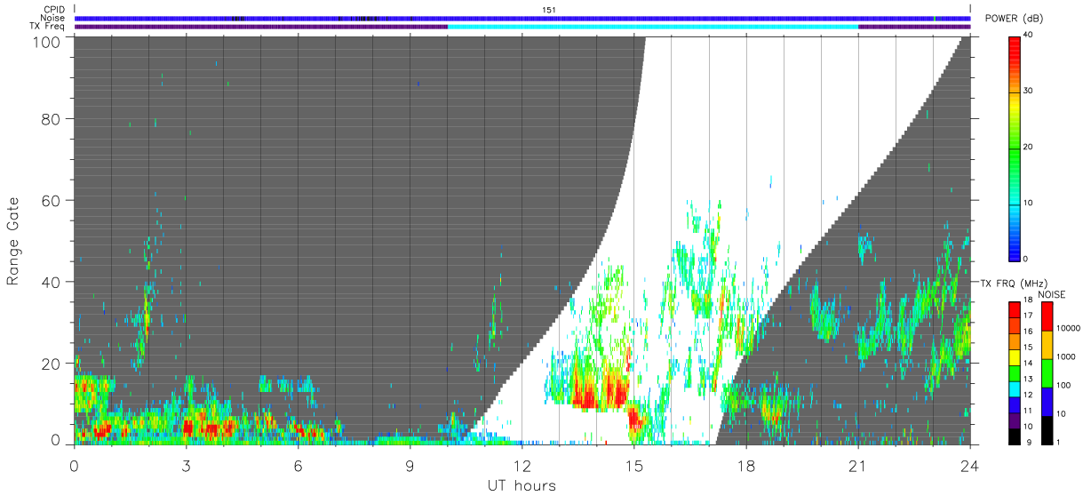Click the "18" tick on the UT hours axis
This screenshot has height=504, width=1091.
tap(745, 465)
